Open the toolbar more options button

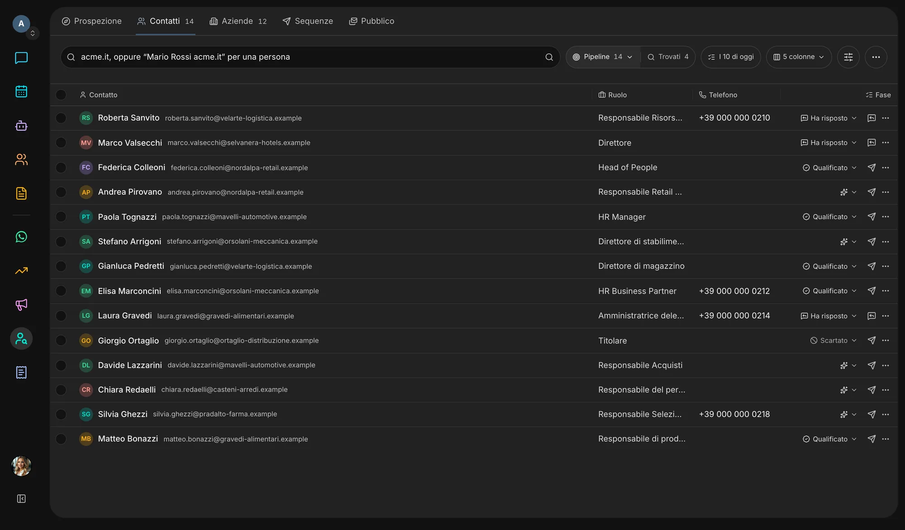tap(876, 57)
